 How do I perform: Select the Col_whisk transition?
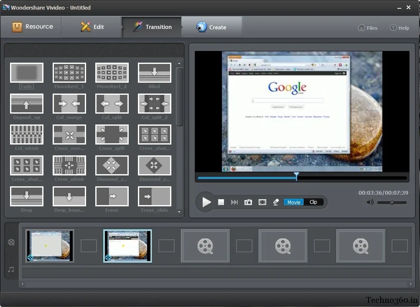[26, 134]
